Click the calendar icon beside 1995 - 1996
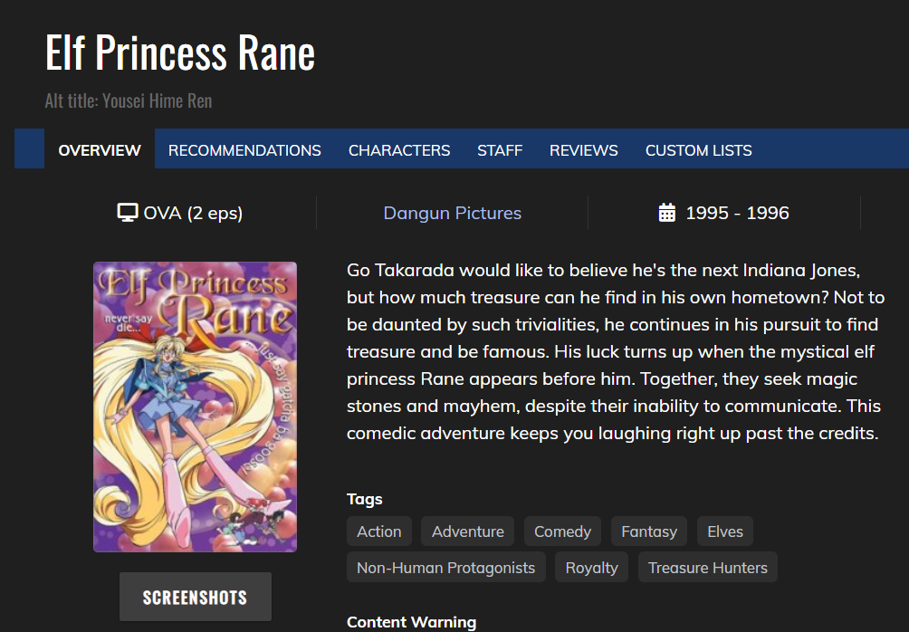The width and height of the screenshot is (909, 632). (x=667, y=213)
